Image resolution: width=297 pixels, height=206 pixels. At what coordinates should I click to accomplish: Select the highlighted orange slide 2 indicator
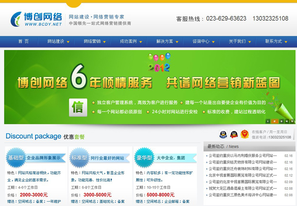[275, 121]
